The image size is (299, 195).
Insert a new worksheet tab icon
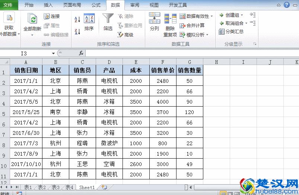[x=104, y=187]
